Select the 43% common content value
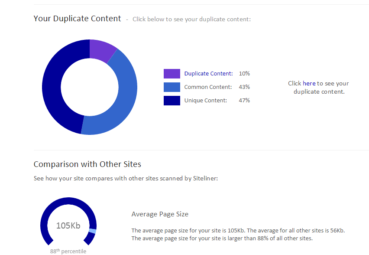Image resolution: width=369 pixels, height=255 pixels. [244, 87]
